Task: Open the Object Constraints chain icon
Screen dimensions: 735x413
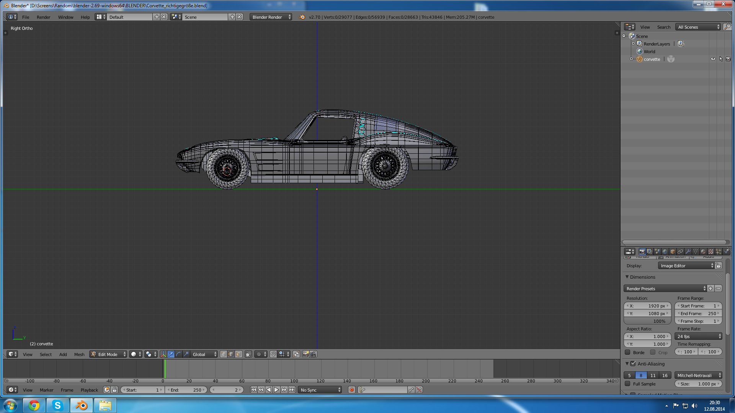Action: tap(680, 252)
